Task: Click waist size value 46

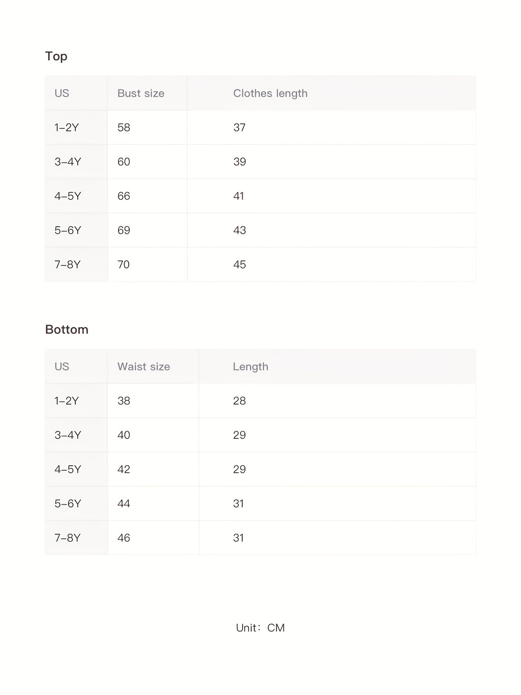Action: point(124,538)
